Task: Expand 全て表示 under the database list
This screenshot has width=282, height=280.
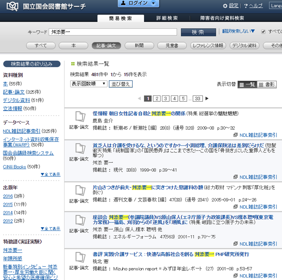Action: [51, 174]
